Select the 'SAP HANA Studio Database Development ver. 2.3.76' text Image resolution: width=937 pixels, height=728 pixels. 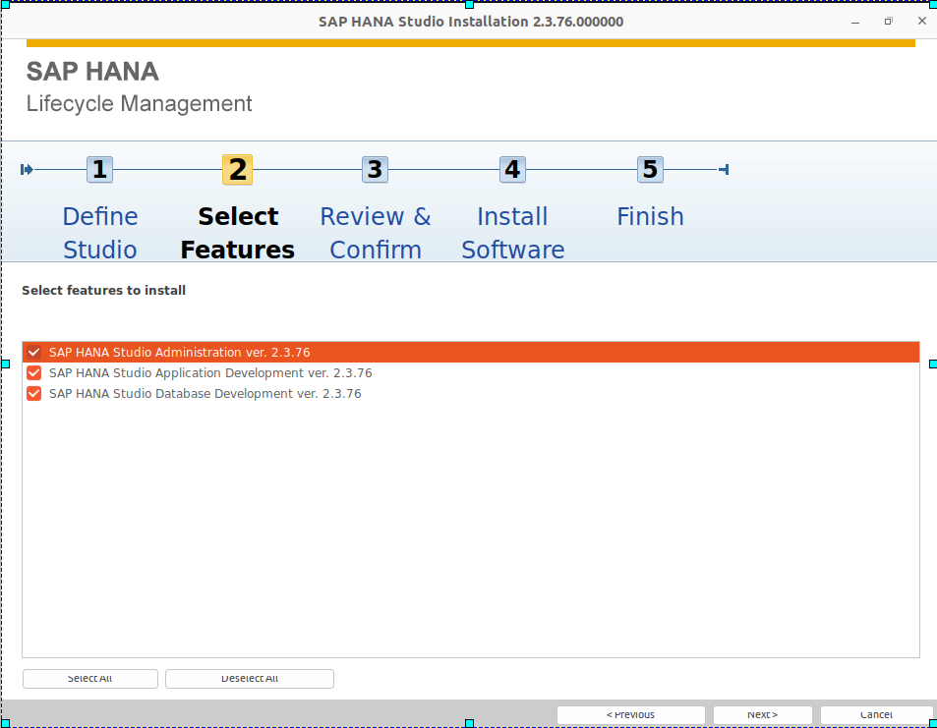[205, 394]
